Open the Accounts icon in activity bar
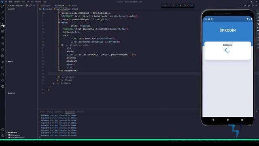This screenshot has width=259, height=146. point(3,130)
